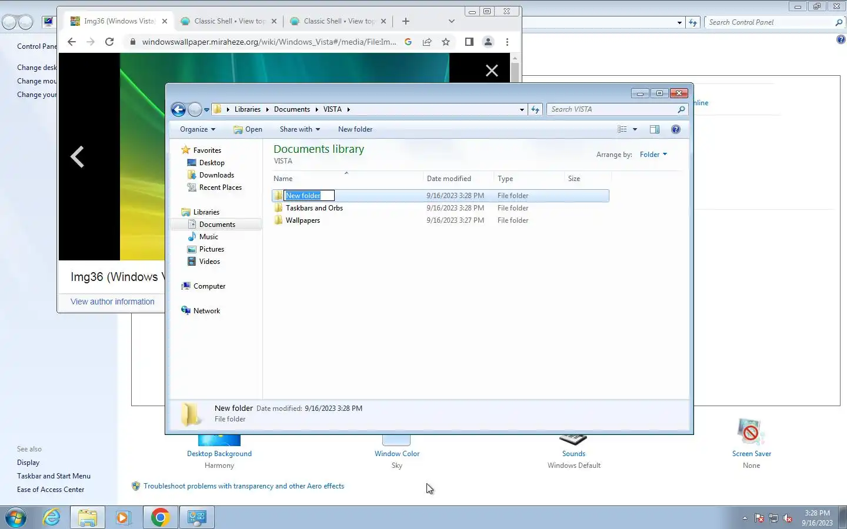Viewport: 847px width, 529px height.
Task: Show previous image in media viewer
Action: point(77,157)
